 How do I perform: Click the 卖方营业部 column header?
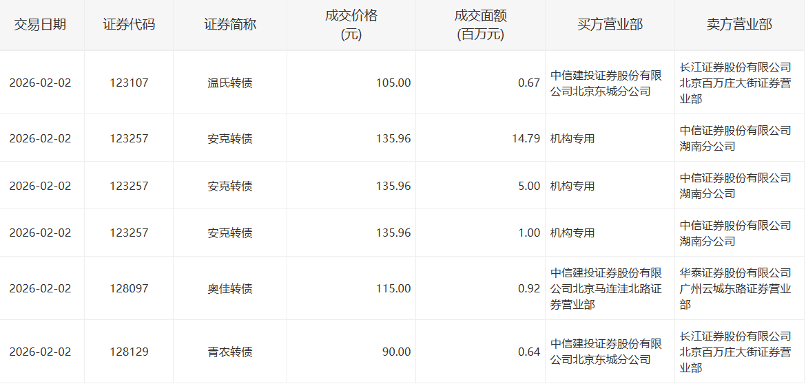pos(739,25)
